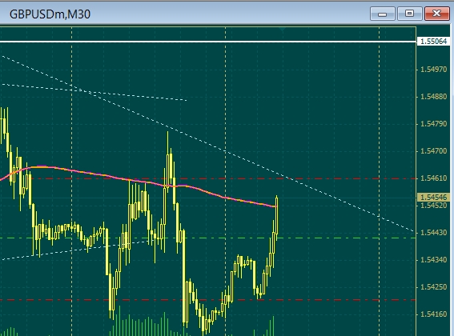Minimize the GBPUSDm chart window
The height and width of the screenshot is (336, 454).
click(x=383, y=14)
